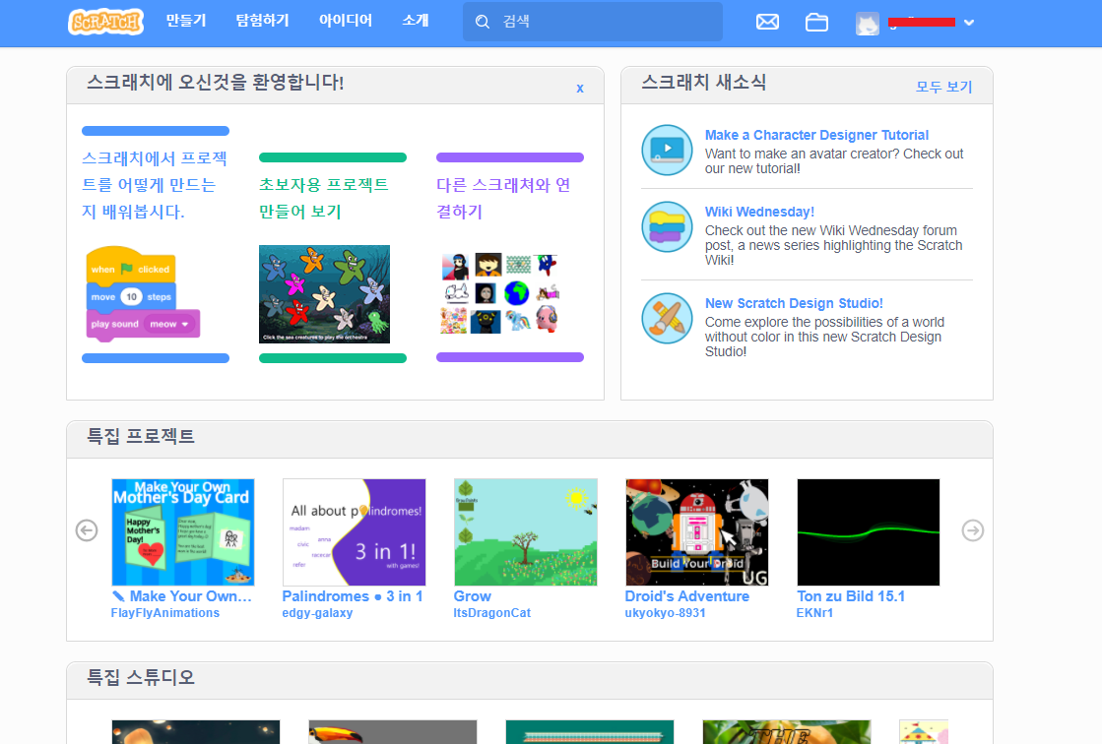The height and width of the screenshot is (744, 1102).
Task: Click the Scratch logo
Action: (x=105, y=22)
